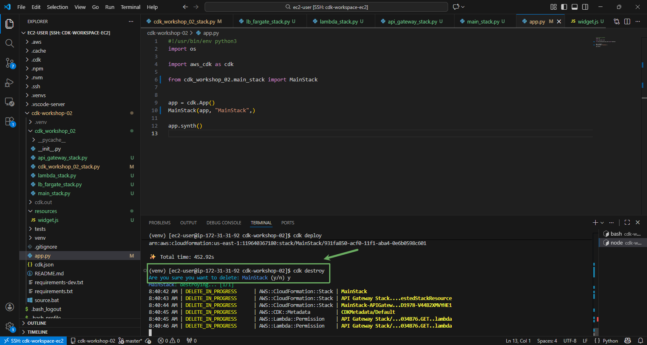Click Spaces: 4 indentation setting

point(547,341)
